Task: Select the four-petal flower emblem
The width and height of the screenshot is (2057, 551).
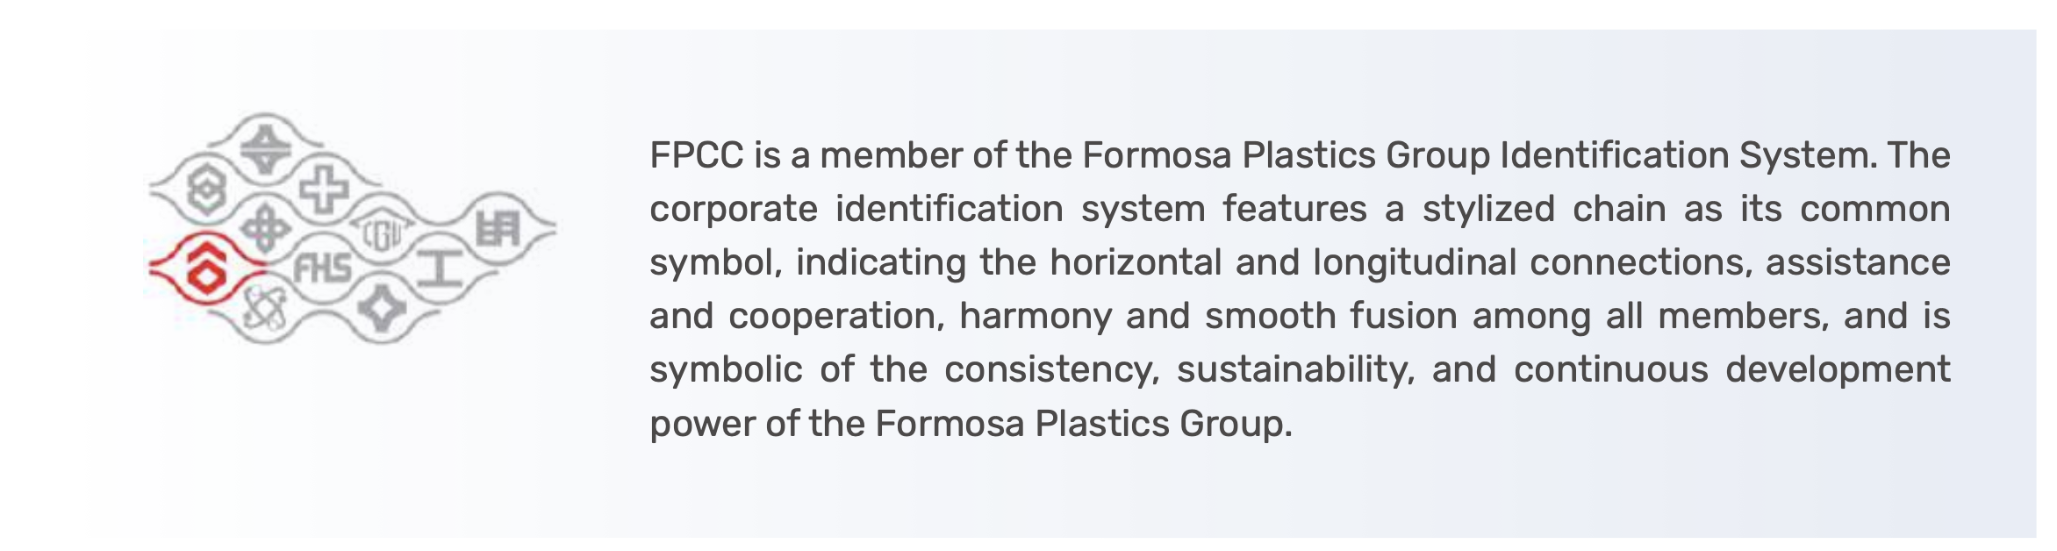Action: pos(265,229)
